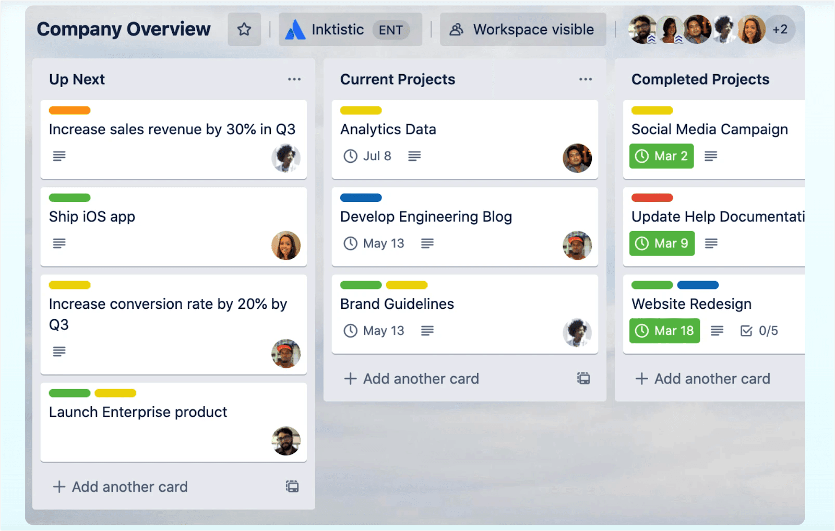Open the Website Redesign card title

tap(691, 304)
